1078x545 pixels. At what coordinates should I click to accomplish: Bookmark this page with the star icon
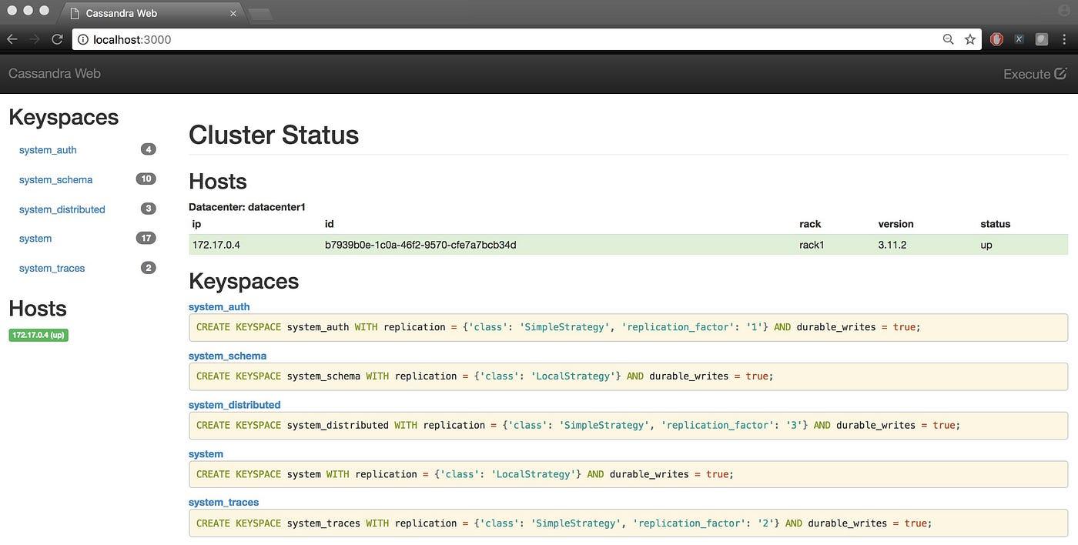(x=970, y=39)
